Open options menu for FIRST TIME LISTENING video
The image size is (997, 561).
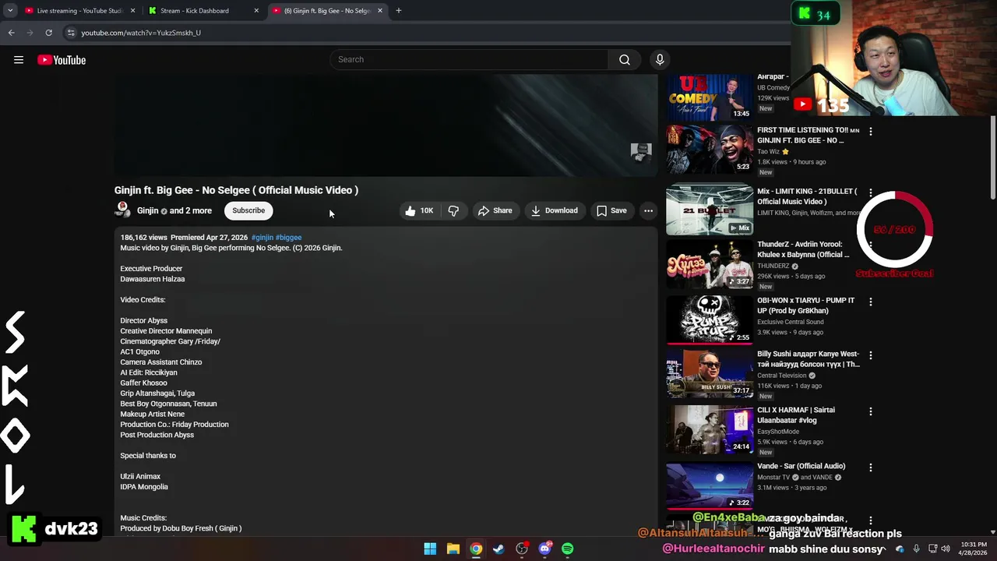pyautogui.click(x=871, y=132)
